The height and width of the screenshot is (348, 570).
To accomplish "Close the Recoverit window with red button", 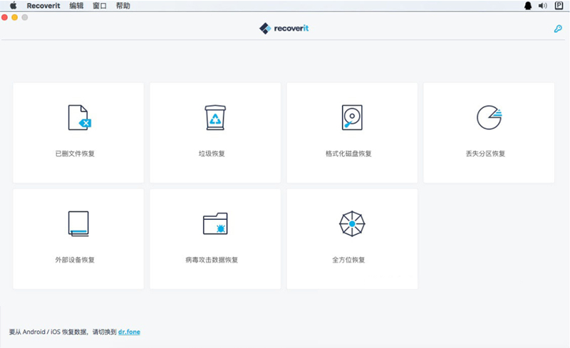I will tap(5, 17).
